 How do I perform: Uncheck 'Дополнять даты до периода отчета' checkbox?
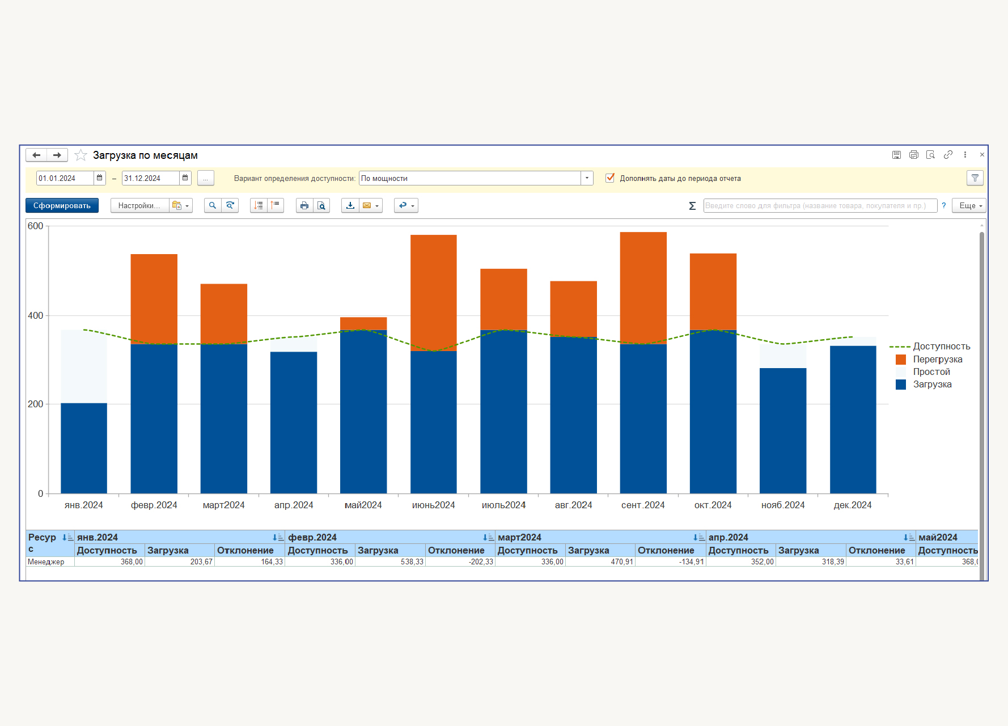(x=610, y=178)
